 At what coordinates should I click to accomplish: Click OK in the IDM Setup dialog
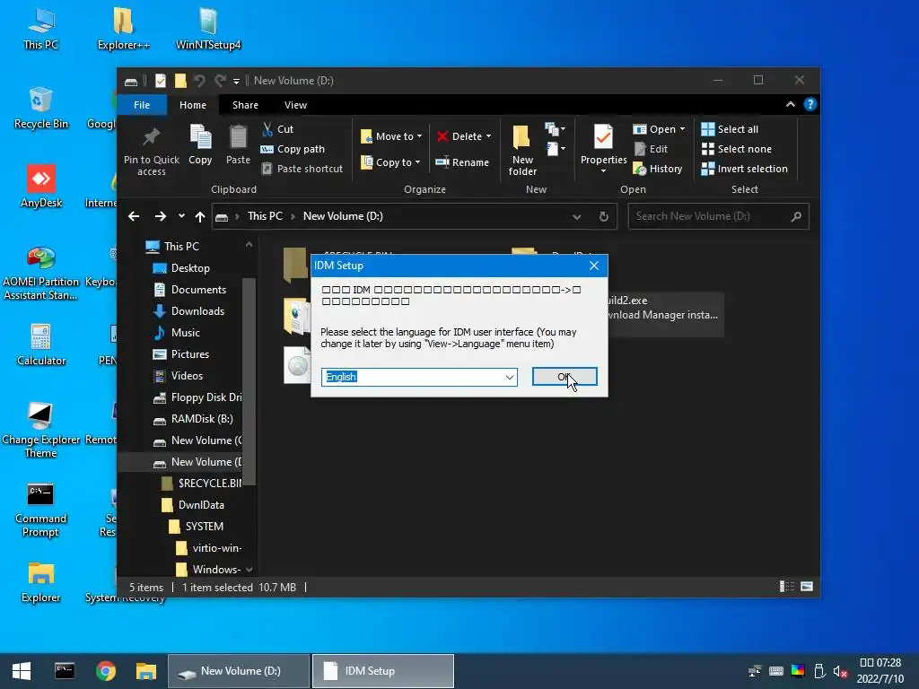(565, 377)
